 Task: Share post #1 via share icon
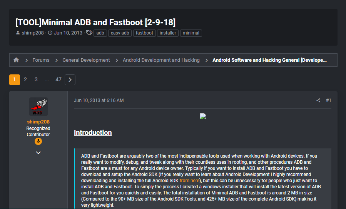[318, 100]
